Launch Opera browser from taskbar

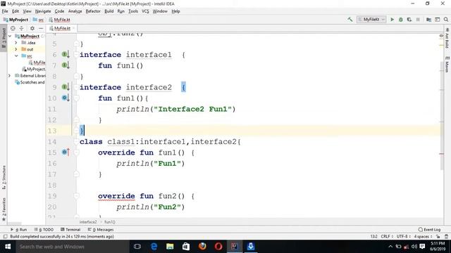(x=218, y=247)
